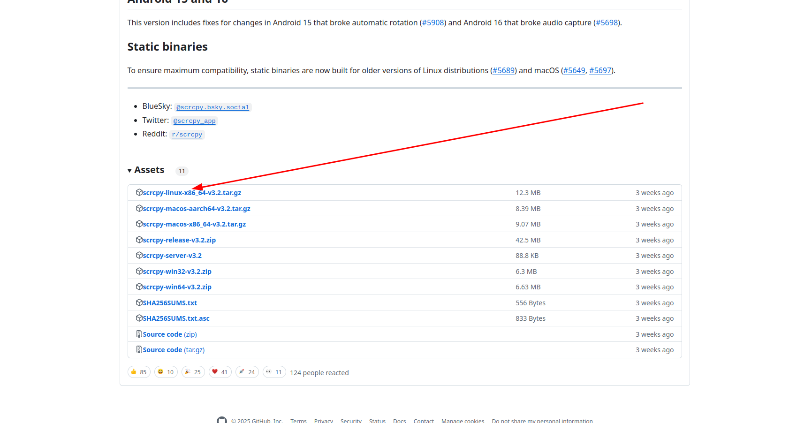Download scrcpy-win64-v3.2.zip

177,287
